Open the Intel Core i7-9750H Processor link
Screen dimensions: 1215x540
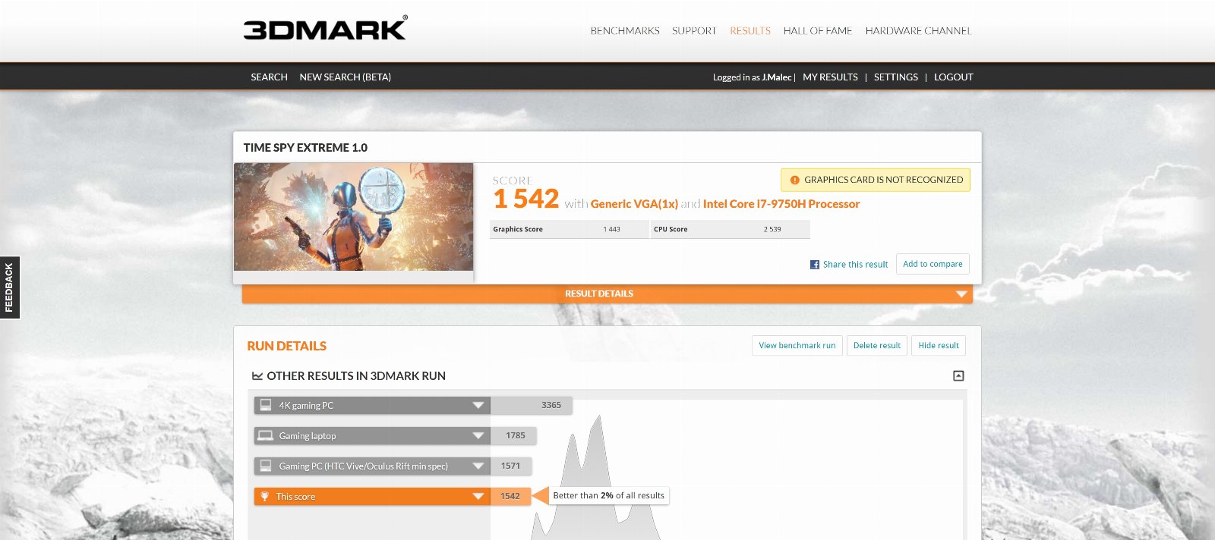(x=781, y=204)
